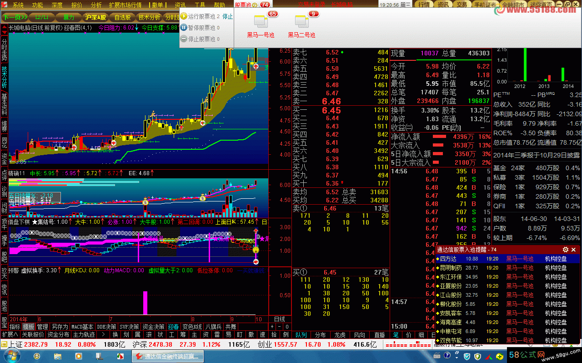582x363 pixels.
Task: Click the > arrow in bottom toolbar
Action: pyautogui.click(x=103, y=335)
